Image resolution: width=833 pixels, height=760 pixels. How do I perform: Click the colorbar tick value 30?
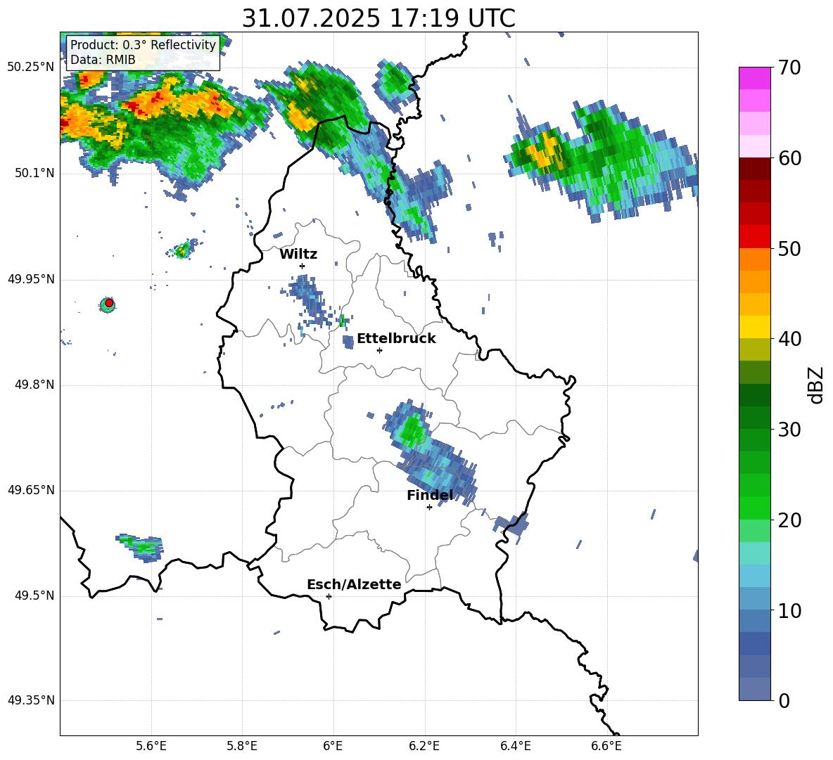[789, 430]
